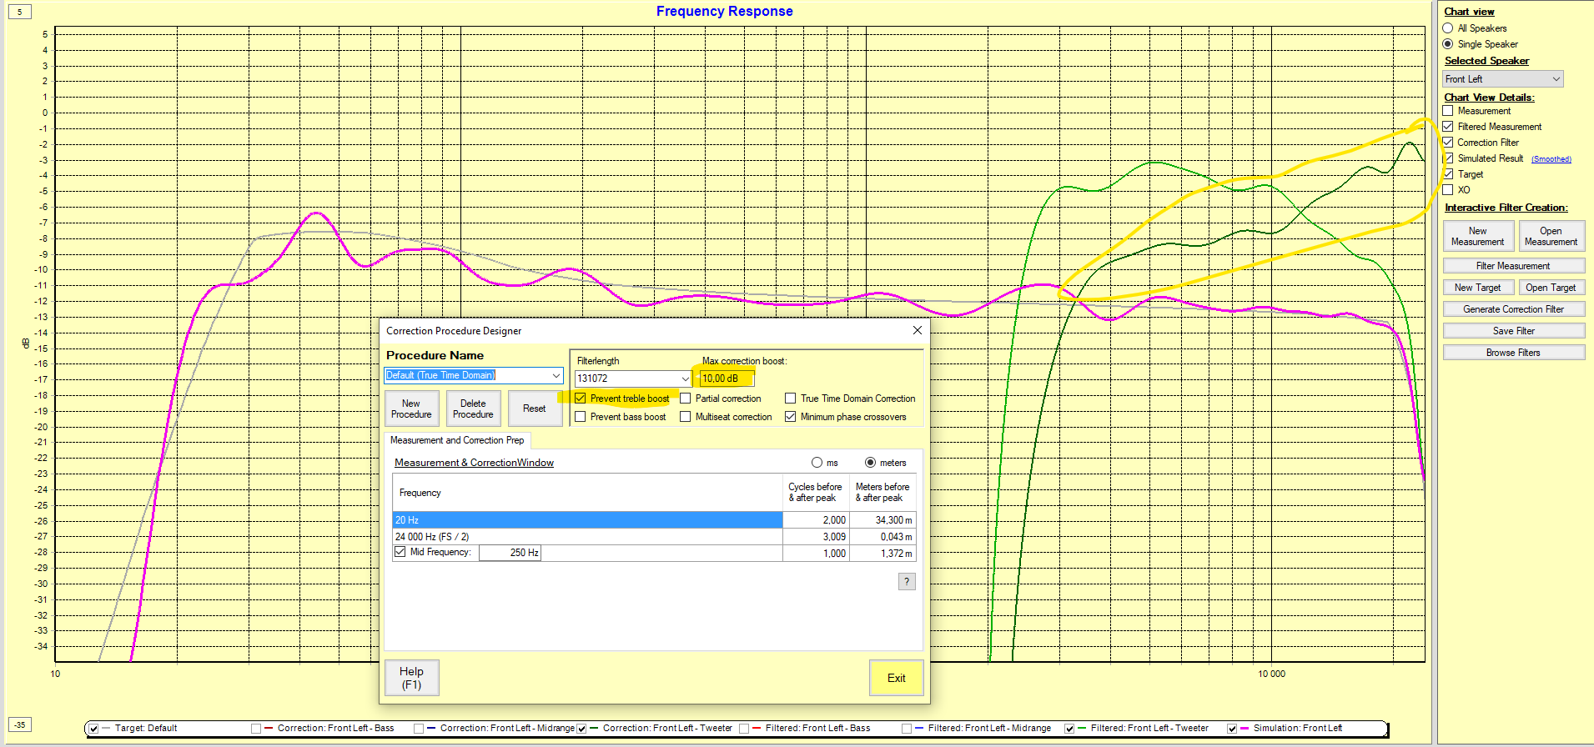The image size is (1594, 747).
Task: Switch window units to ms
Action: (817, 463)
